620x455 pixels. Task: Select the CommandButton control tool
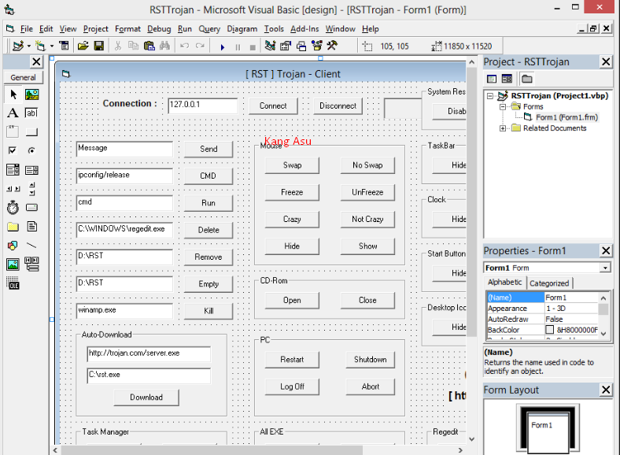click(31, 131)
